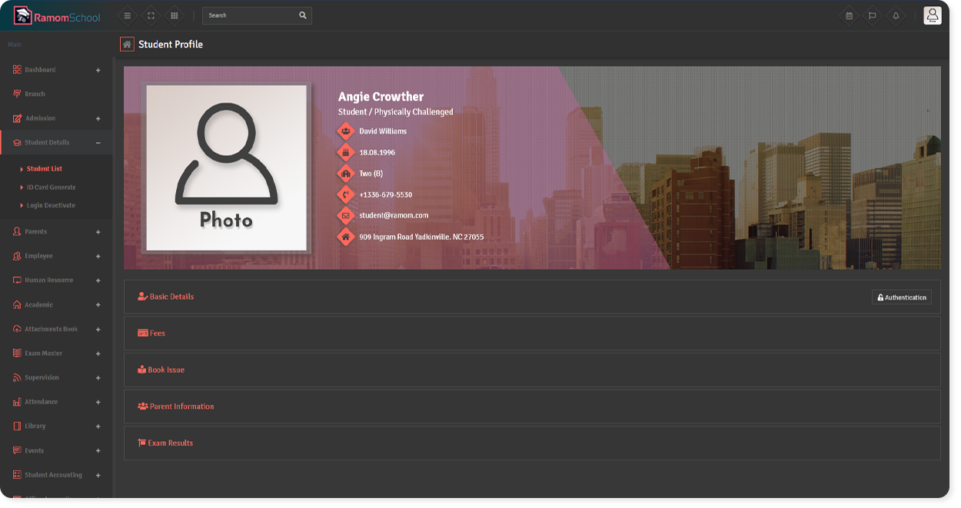
Task: Click the hamburger menu toggle icon
Action: [128, 15]
